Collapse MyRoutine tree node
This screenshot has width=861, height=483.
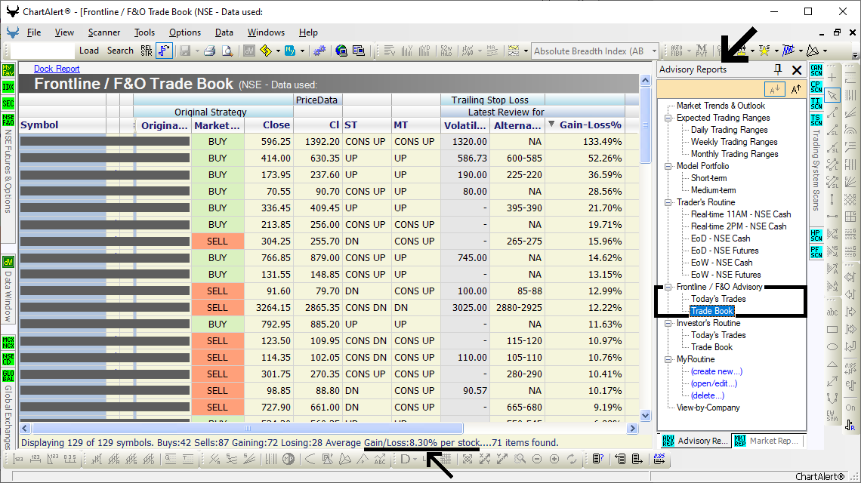(668, 359)
